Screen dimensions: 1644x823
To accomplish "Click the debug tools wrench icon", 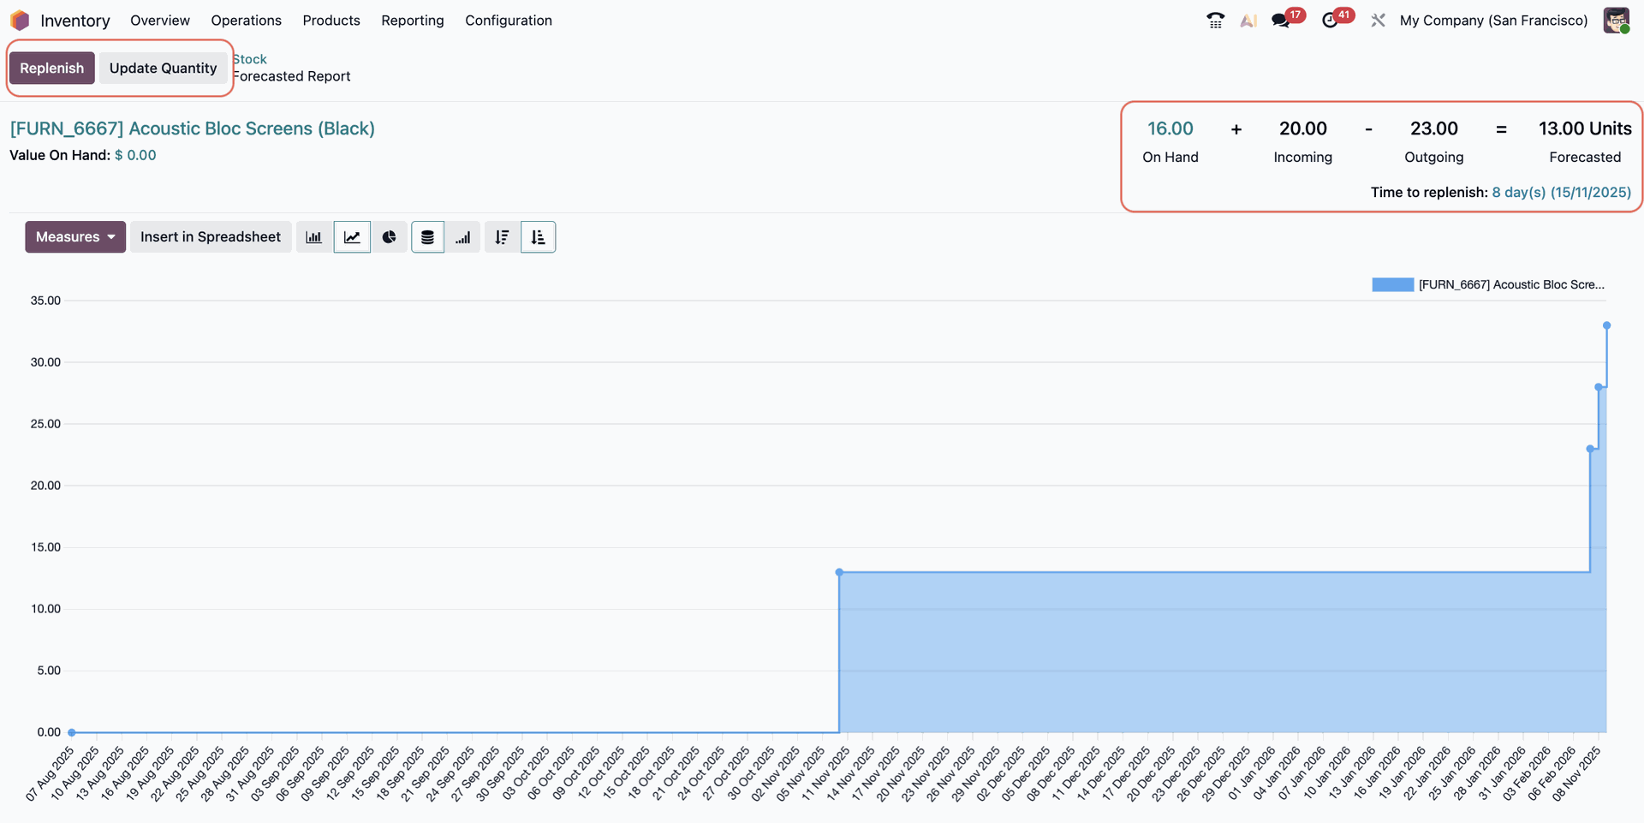I will pos(1378,21).
